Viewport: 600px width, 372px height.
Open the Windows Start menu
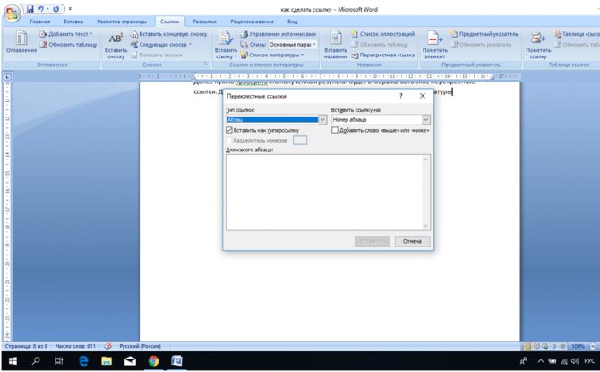click(13, 361)
